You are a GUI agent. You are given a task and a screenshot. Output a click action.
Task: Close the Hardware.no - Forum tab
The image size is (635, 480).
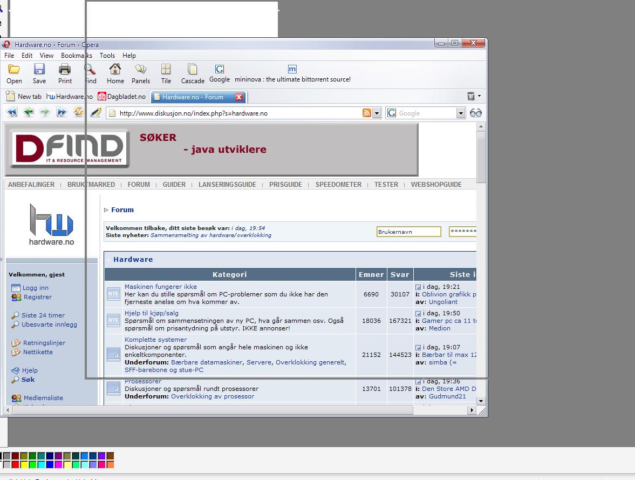pyautogui.click(x=239, y=97)
